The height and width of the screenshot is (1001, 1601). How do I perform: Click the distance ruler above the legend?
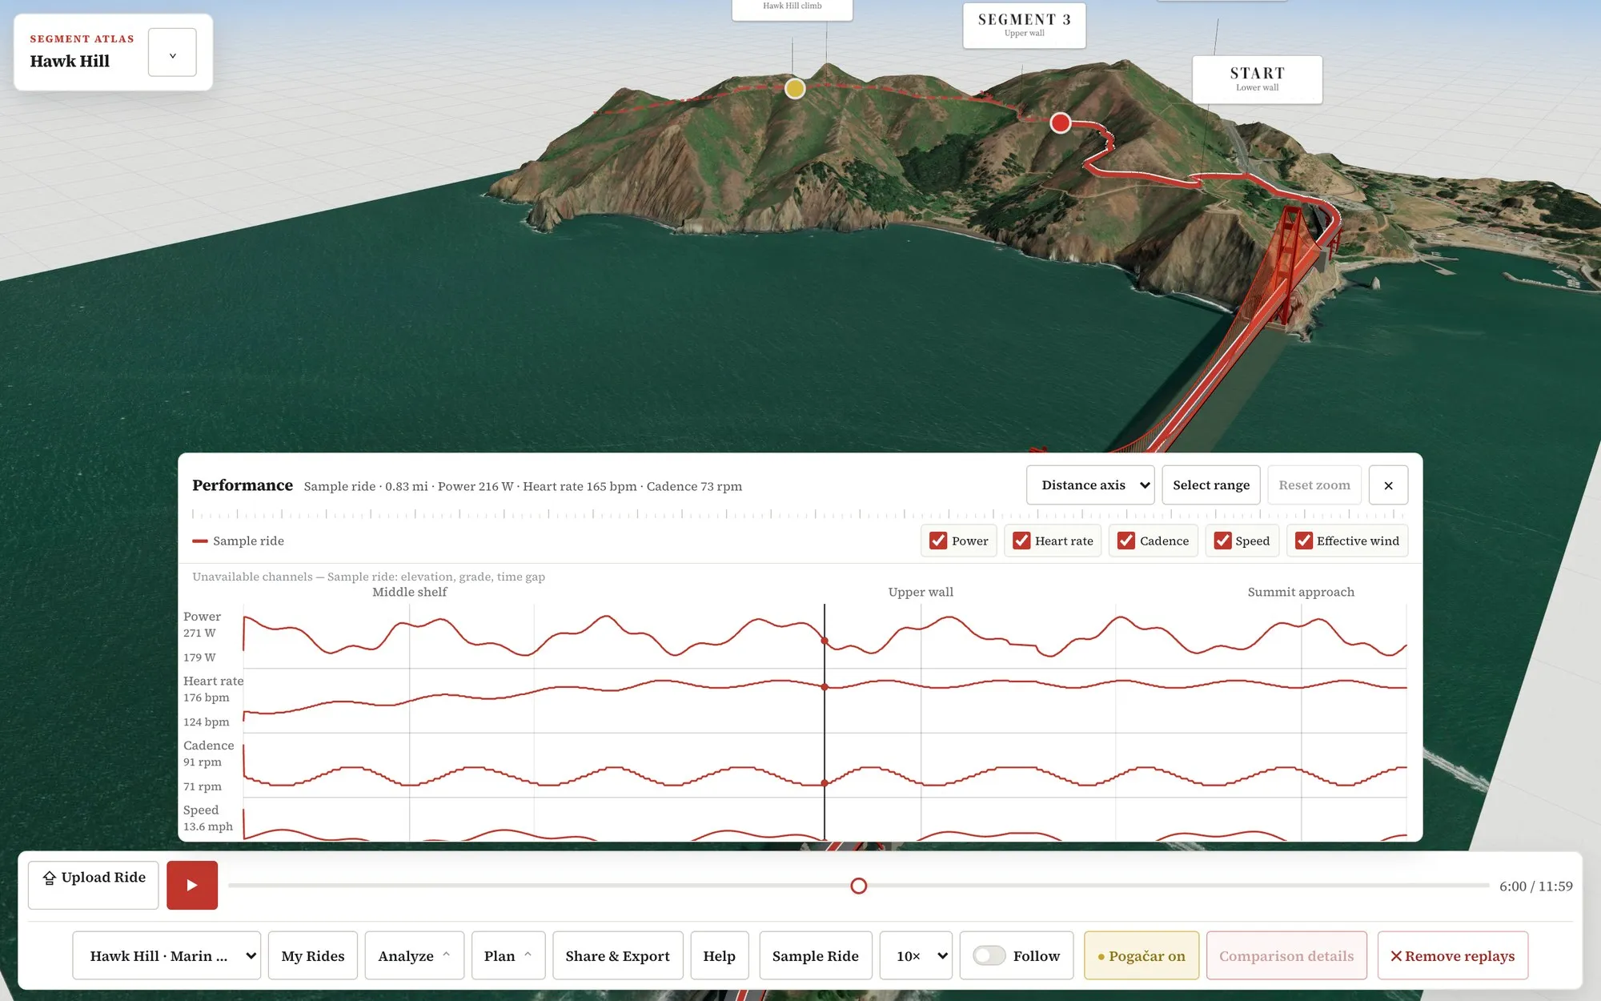click(799, 514)
